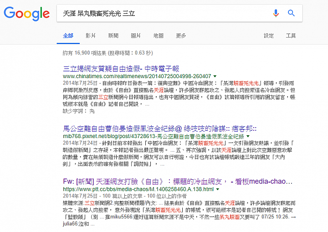Viewport: 328px width, 232px height.
Task: Click the 約有 16,900 項結果 stats text
Action: (x=108, y=53)
